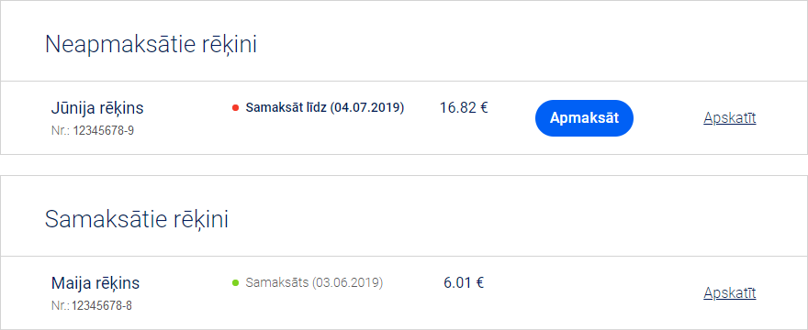Viewport: 808px width, 330px height.
Task: Click the euro sign after 6.01
Action: (479, 282)
